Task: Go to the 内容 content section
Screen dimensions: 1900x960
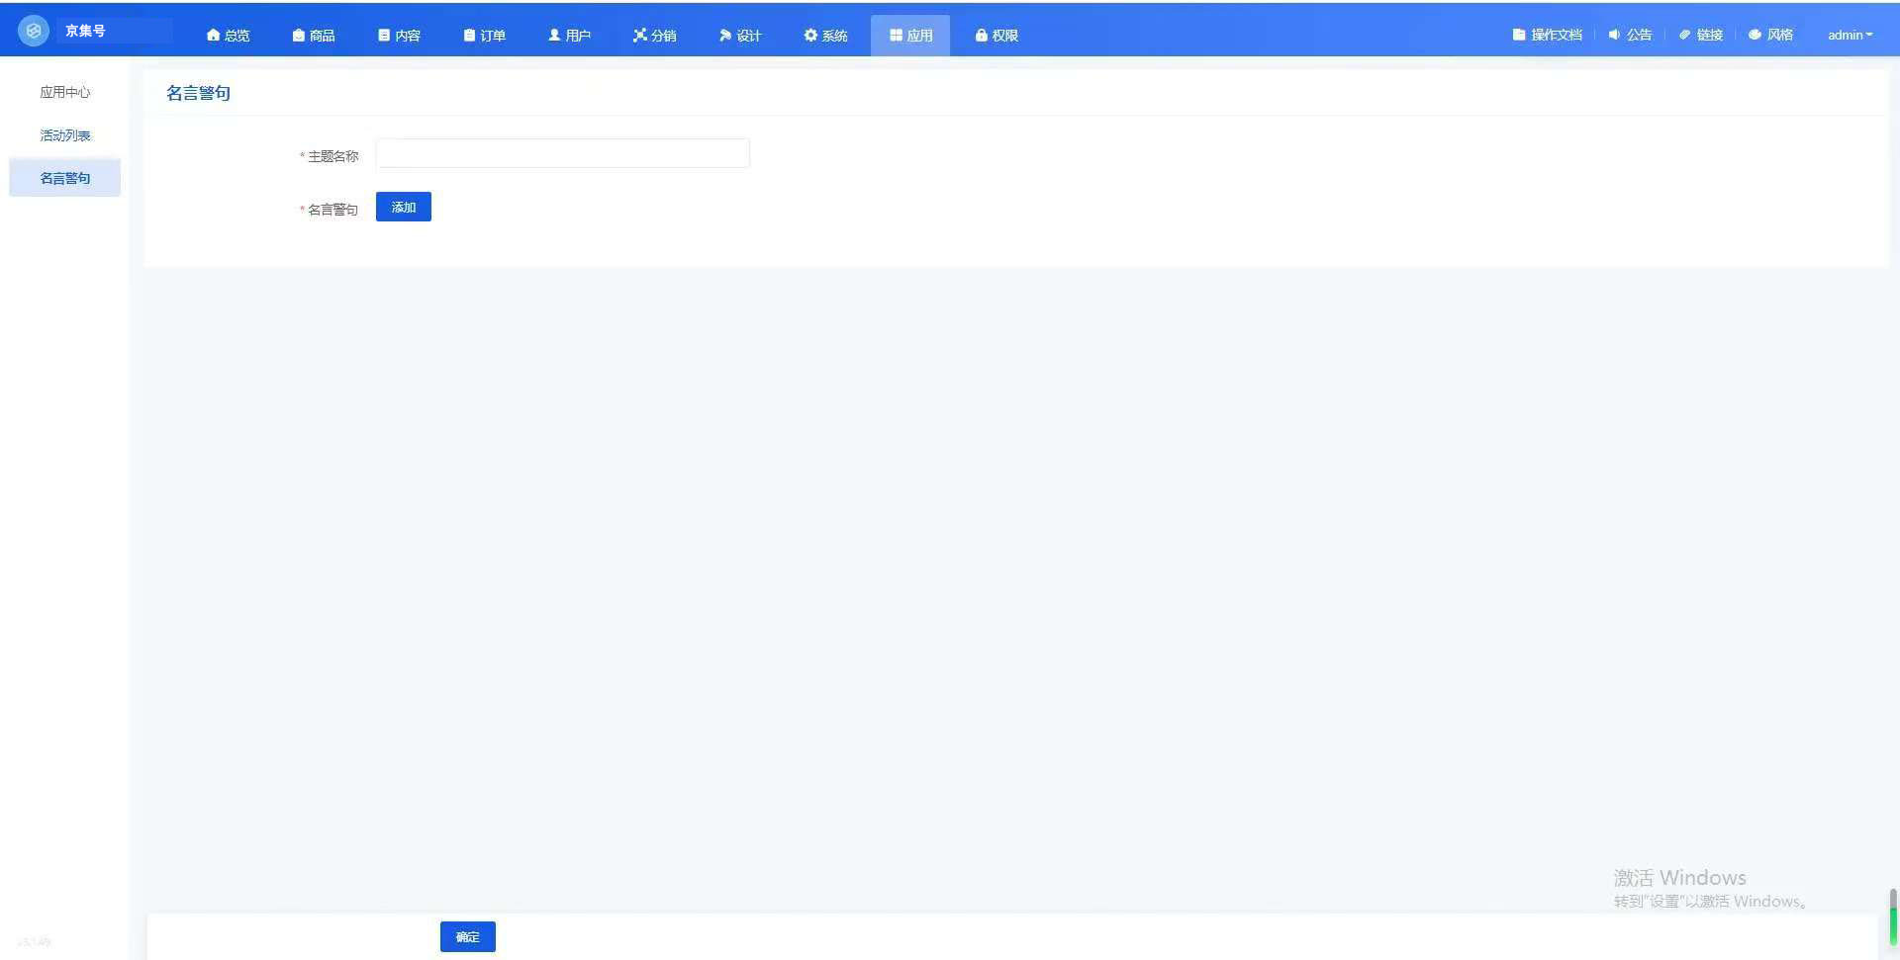Action: 399,36
